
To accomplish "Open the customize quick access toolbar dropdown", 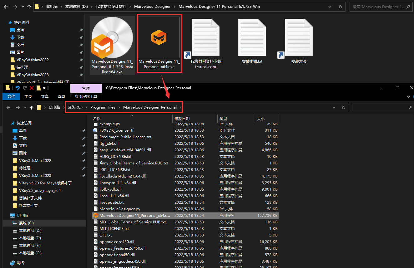I will pos(44,88).
